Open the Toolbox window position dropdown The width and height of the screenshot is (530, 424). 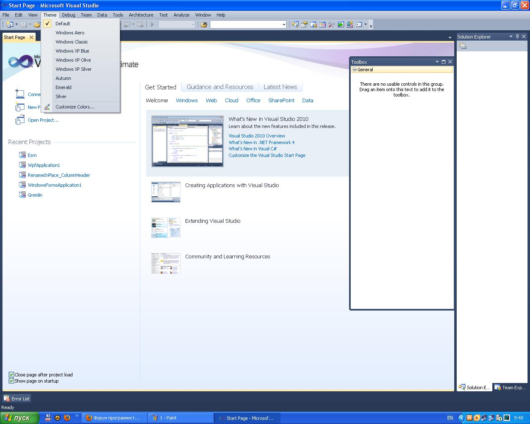437,62
